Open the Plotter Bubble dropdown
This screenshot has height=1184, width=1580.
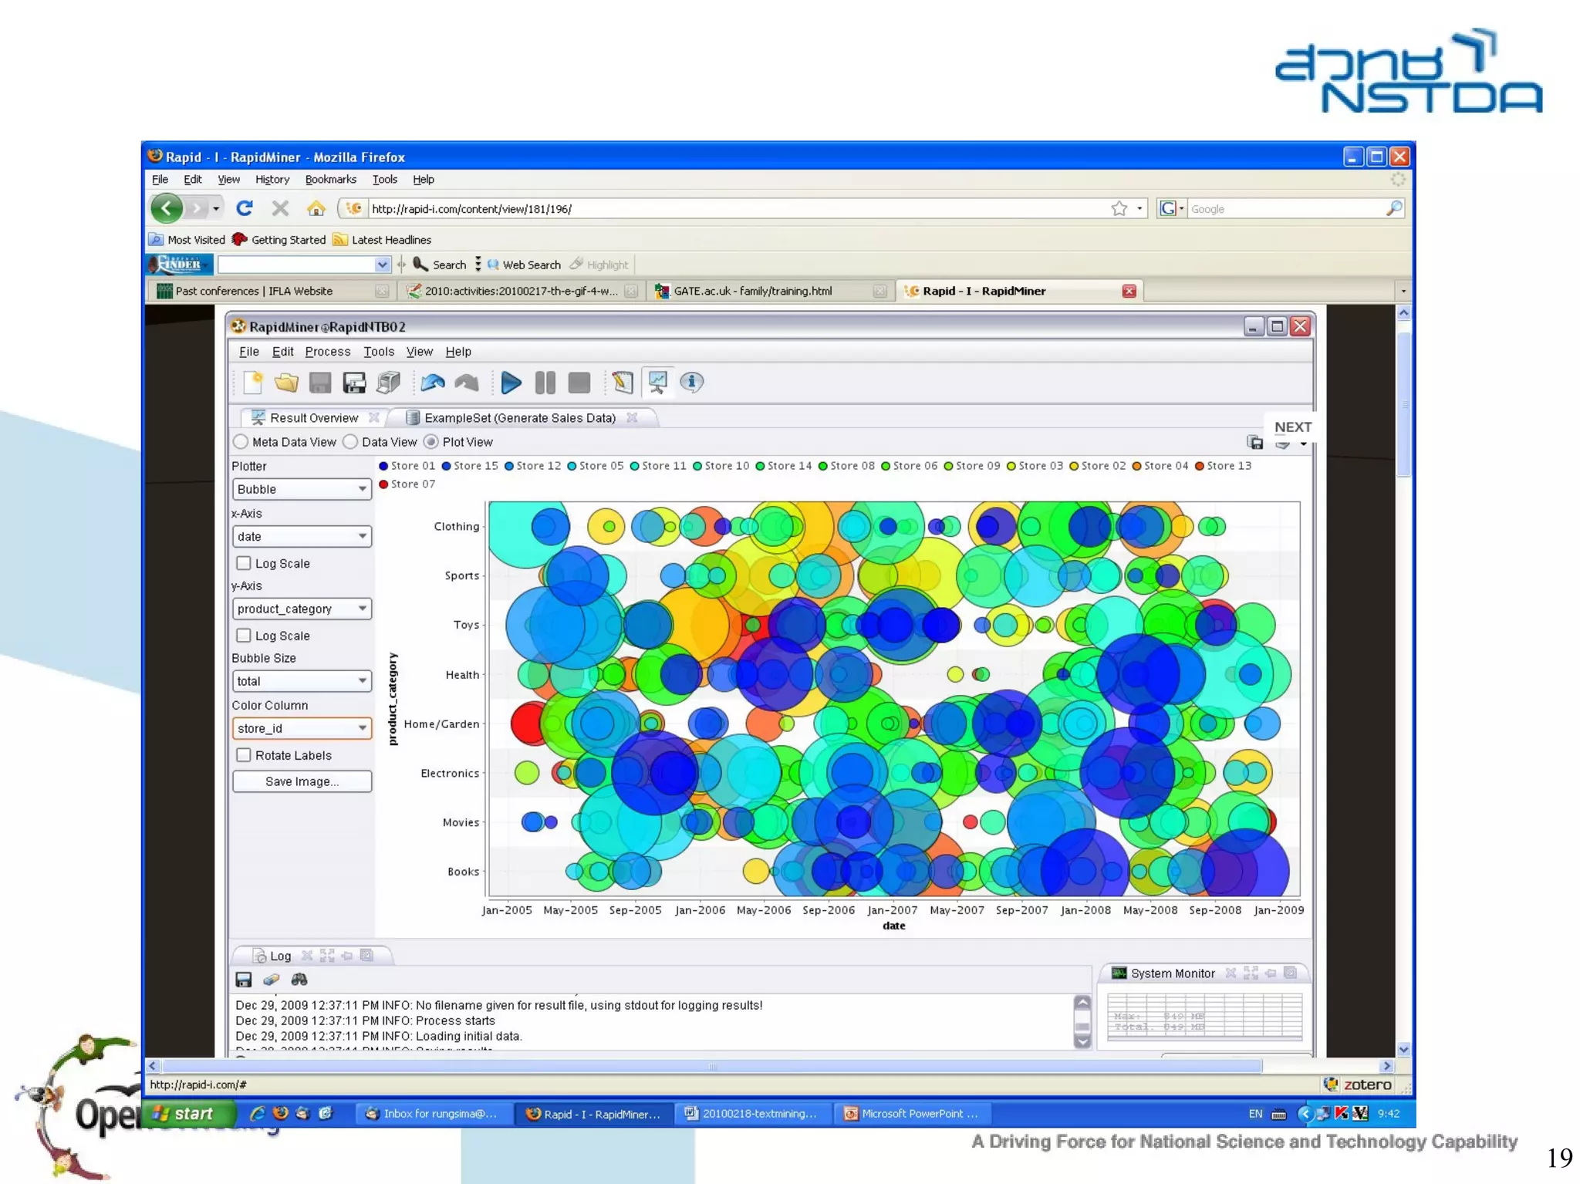point(301,489)
